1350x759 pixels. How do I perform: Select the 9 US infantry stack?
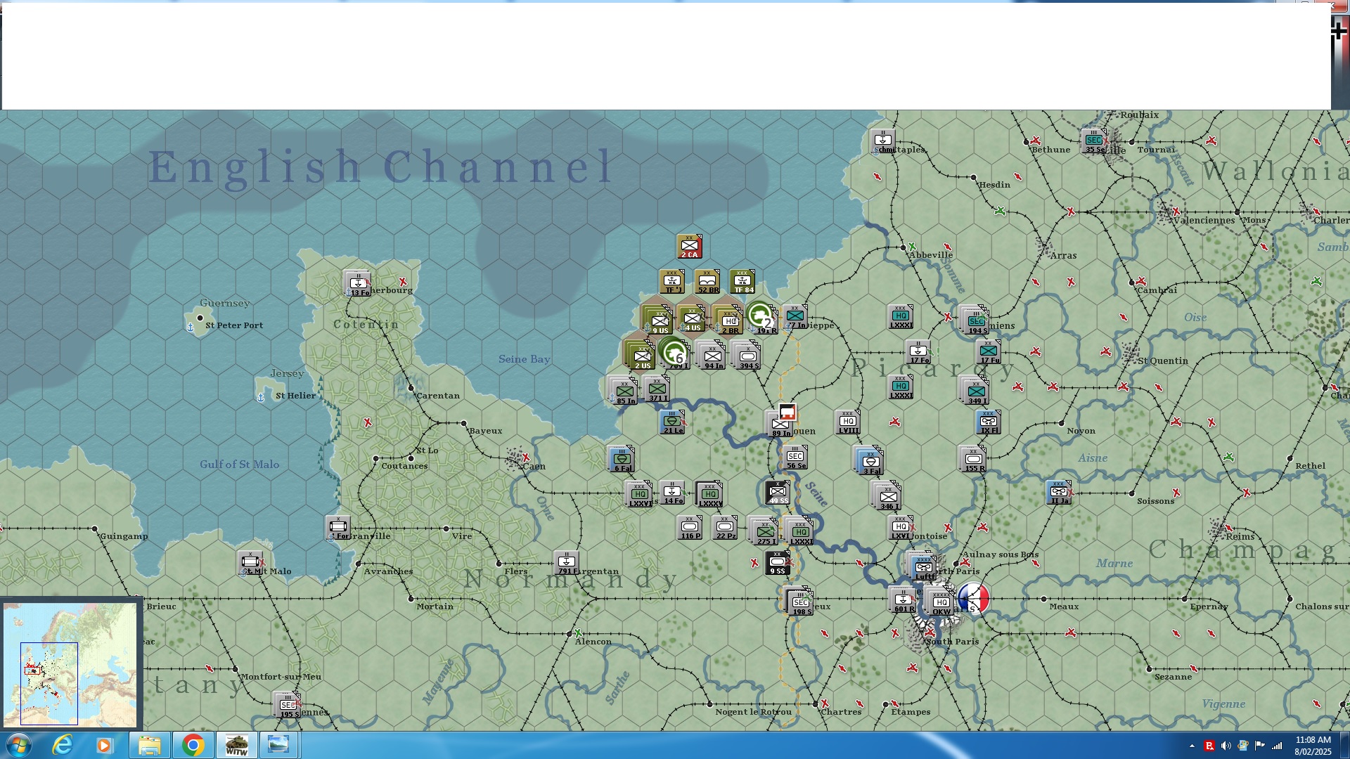[659, 321]
